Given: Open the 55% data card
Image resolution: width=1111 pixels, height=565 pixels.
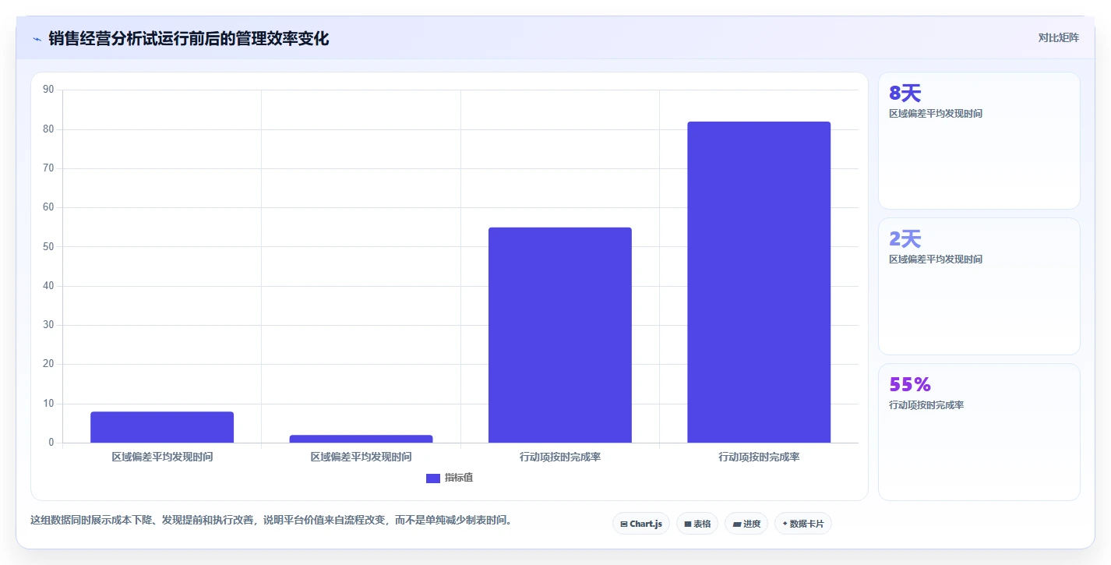Looking at the screenshot, I should point(979,432).
